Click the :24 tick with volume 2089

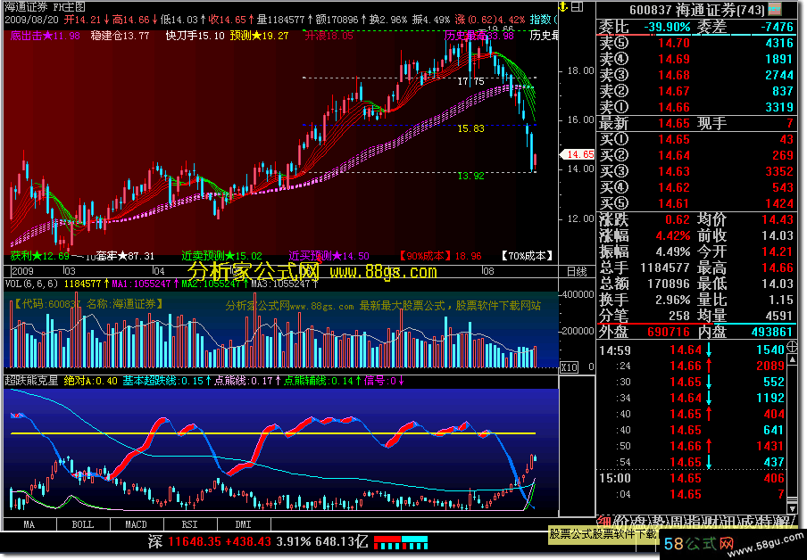coord(692,366)
